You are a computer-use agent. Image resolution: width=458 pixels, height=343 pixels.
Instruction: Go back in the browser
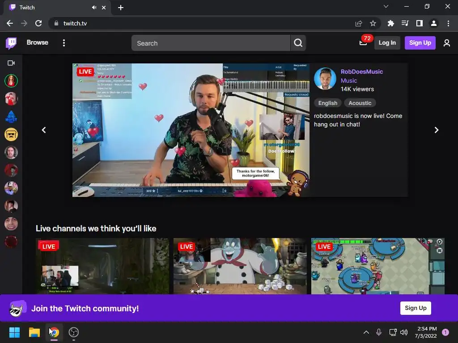click(x=10, y=23)
